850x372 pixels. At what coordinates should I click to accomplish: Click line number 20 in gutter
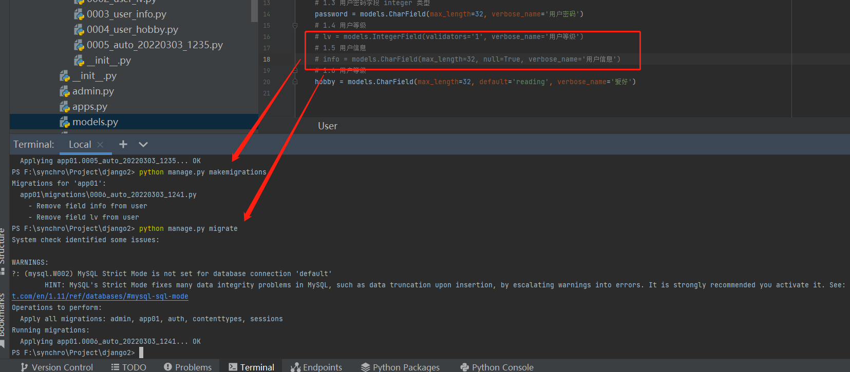point(267,82)
